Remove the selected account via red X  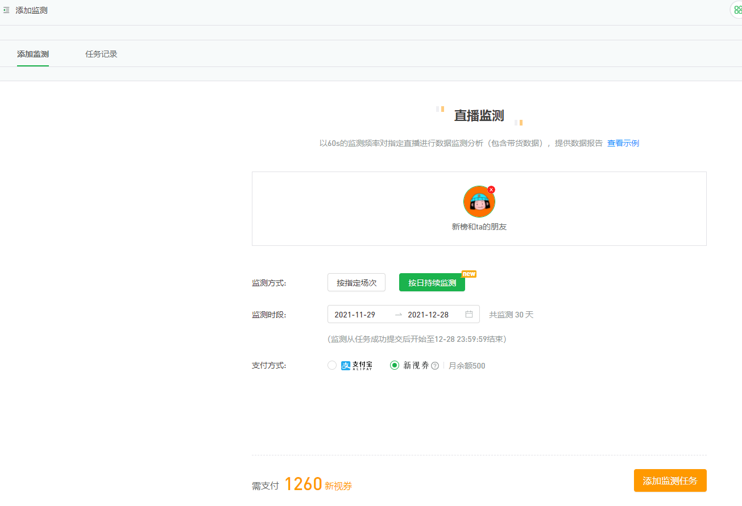tap(491, 190)
